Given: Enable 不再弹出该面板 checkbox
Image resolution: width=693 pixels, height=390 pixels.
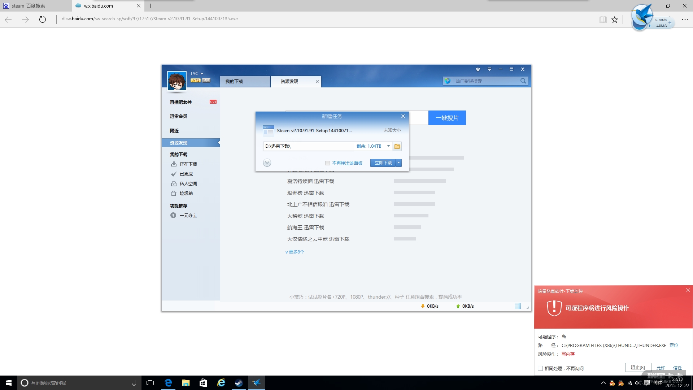Looking at the screenshot, I should pyautogui.click(x=327, y=163).
